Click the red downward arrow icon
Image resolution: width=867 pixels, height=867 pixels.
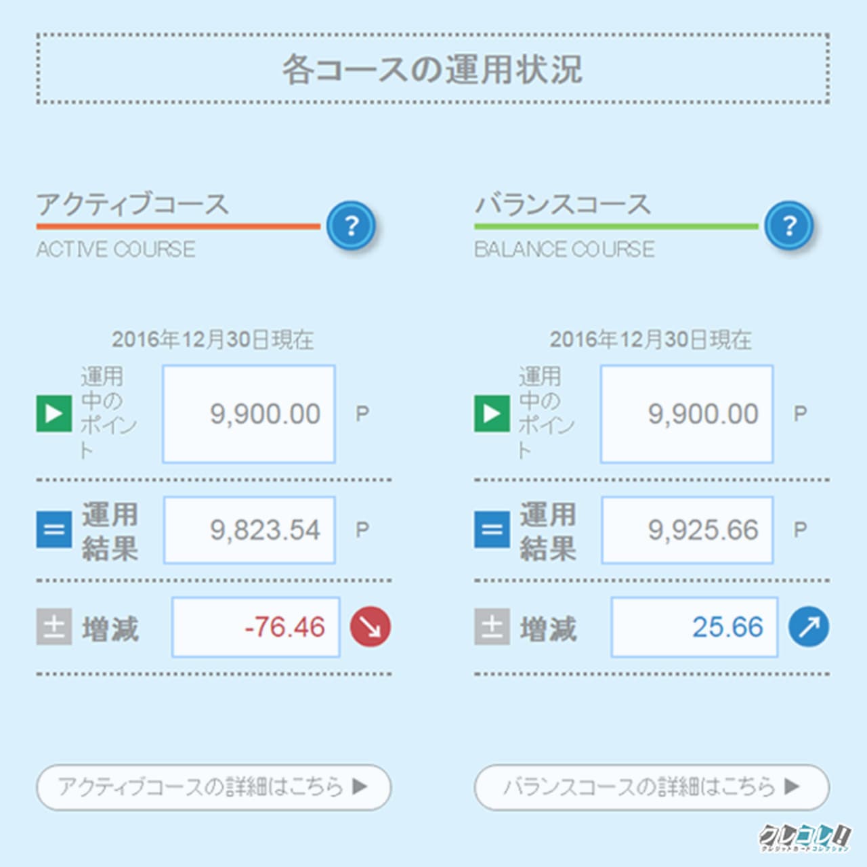[x=370, y=627]
